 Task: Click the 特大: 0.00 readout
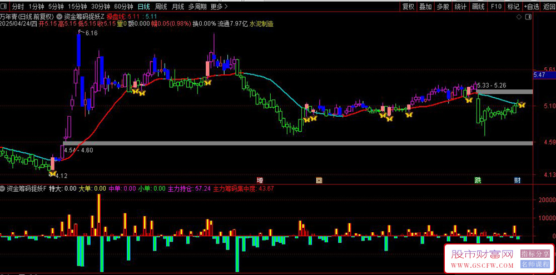coord(62,188)
